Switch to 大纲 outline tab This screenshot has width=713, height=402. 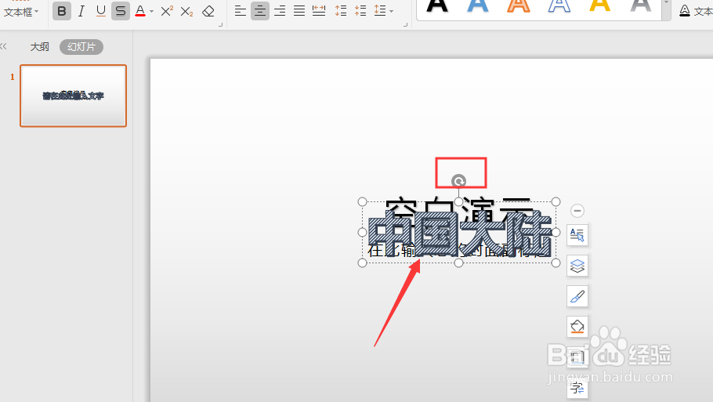tap(39, 47)
